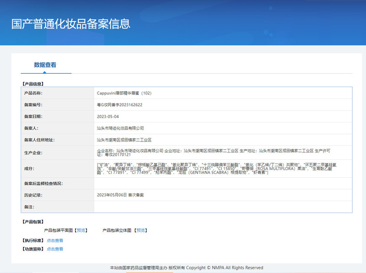
Task: Preview the 产品包装平面图 link
Action: [x=81, y=230]
